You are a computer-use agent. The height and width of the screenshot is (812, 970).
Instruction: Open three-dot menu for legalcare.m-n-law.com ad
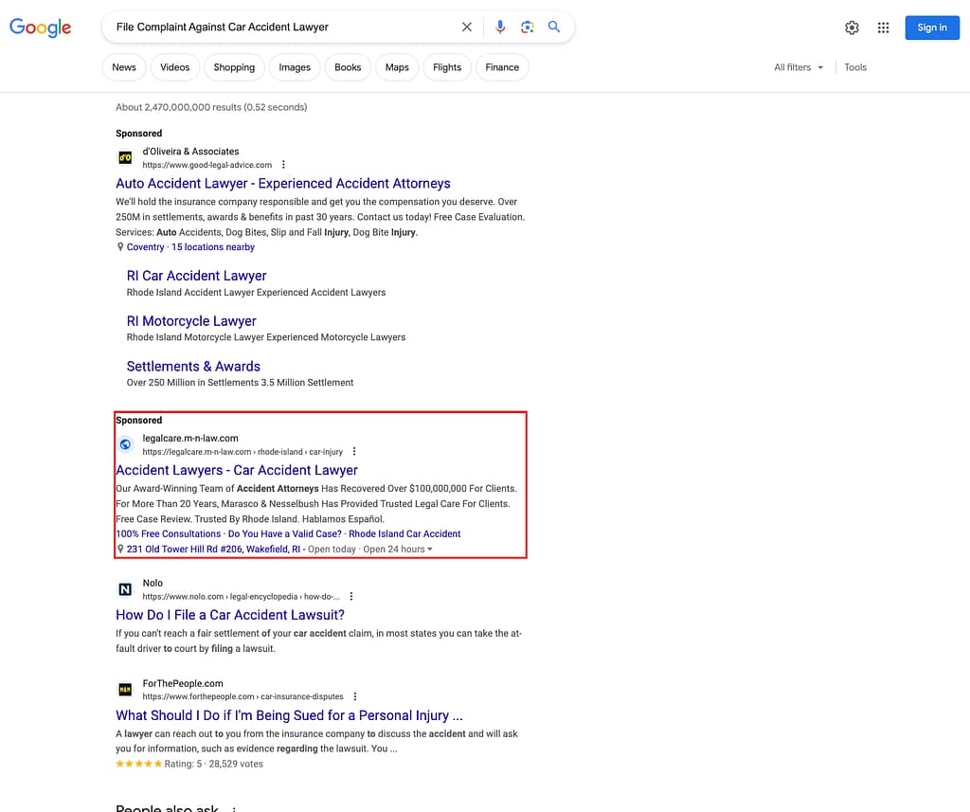click(354, 452)
